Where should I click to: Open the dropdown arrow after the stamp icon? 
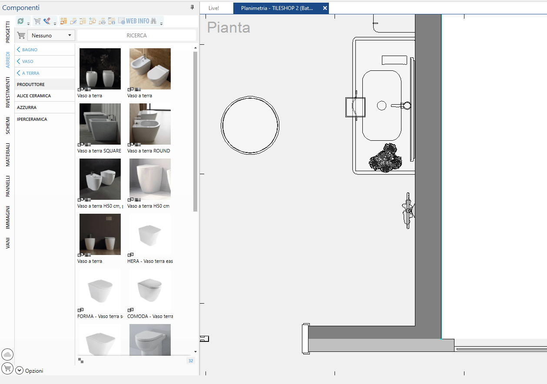tap(55, 23)
